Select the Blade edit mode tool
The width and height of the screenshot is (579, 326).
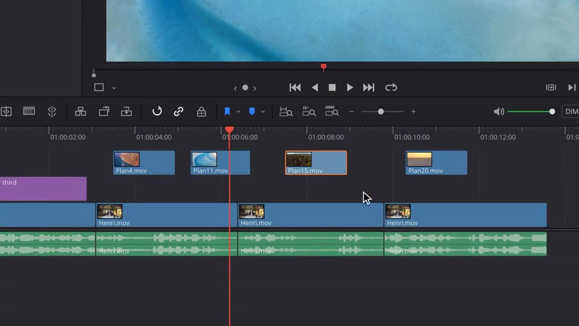point(29,111)
